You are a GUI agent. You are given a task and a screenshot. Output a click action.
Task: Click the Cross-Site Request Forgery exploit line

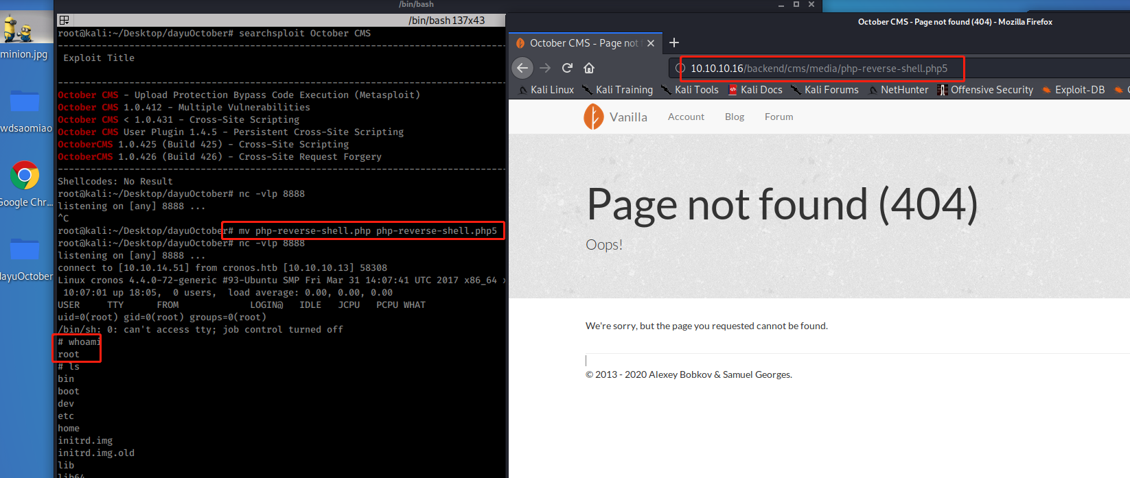(220, 157)
